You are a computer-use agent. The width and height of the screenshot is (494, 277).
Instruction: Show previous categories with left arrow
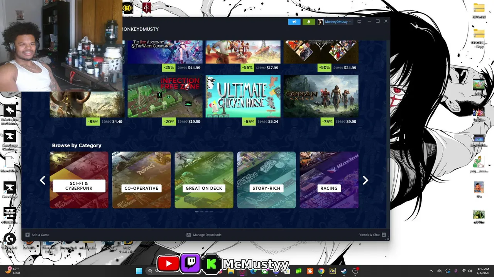coord(43,180)
